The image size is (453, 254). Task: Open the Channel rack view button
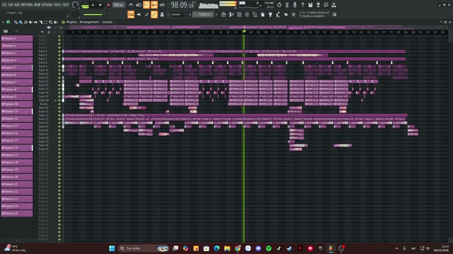tap(239, 14)
